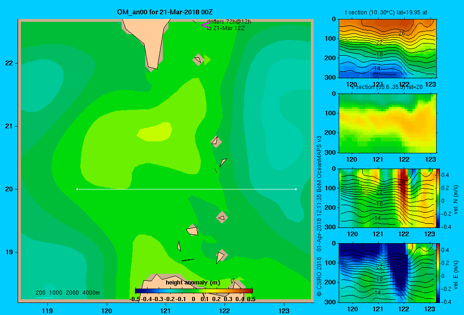The width and height of the screenshot is (464, 315).
Task: Click the 'vel. N (m/s)' axis label
Action: pos(456,200)
